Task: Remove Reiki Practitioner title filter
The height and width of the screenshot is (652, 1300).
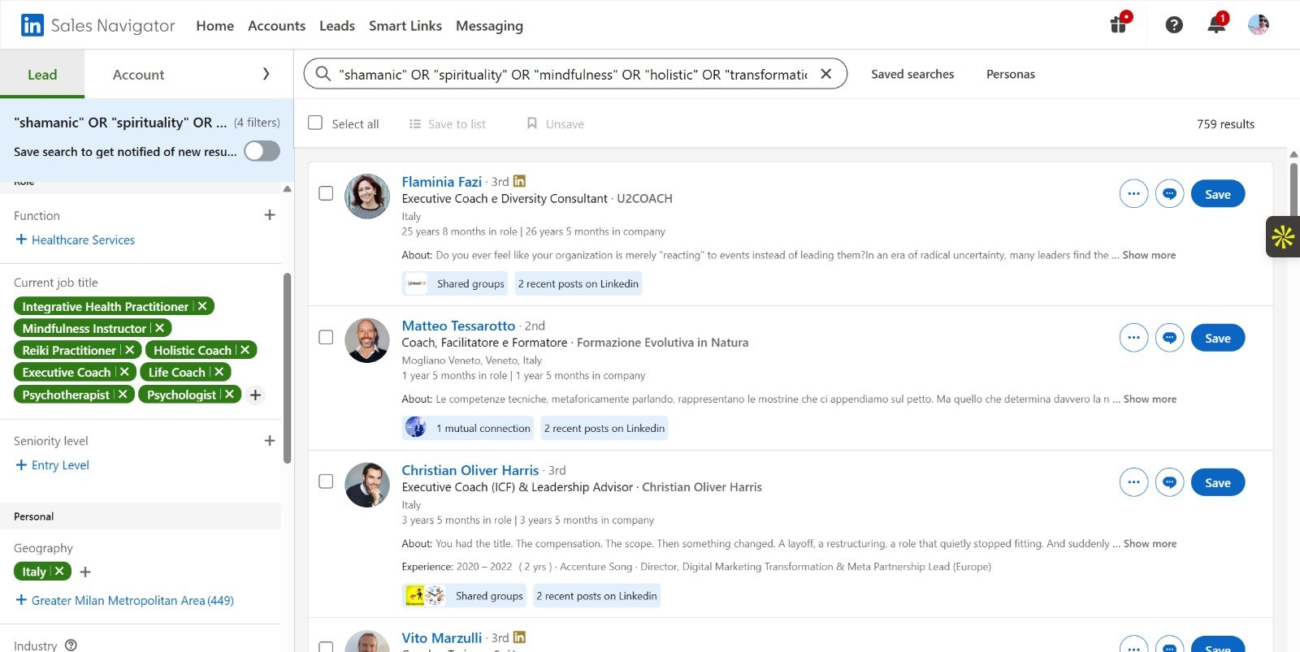Action: [129, 350]
